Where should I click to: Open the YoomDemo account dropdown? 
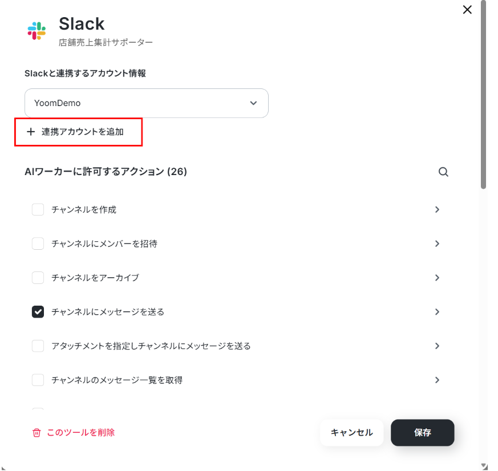coord(147,103)
